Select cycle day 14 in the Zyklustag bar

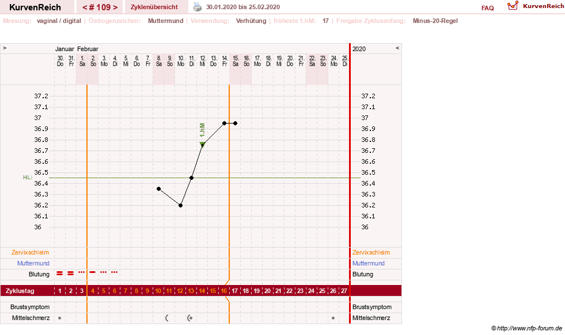pyautogui.click(x=202, y=291)
